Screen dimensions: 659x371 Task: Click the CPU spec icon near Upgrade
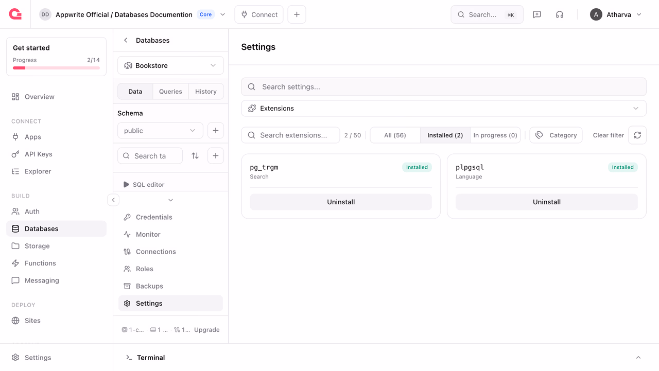tap(125, 330)
